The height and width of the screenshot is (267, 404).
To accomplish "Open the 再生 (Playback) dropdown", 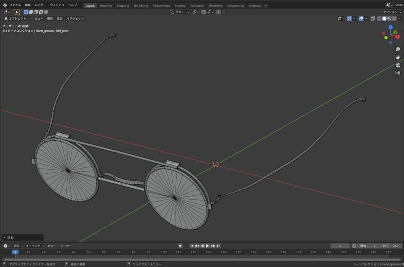I will (x=18, y=246).
